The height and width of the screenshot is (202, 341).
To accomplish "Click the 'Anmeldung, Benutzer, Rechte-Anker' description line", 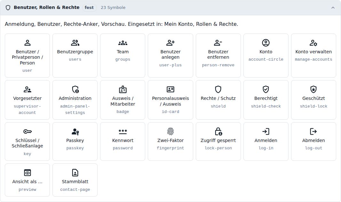I will 121,24.
